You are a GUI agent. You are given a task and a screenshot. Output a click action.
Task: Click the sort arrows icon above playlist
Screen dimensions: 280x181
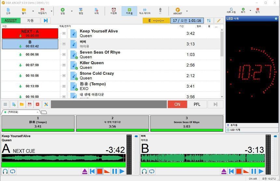click(209, 21)
